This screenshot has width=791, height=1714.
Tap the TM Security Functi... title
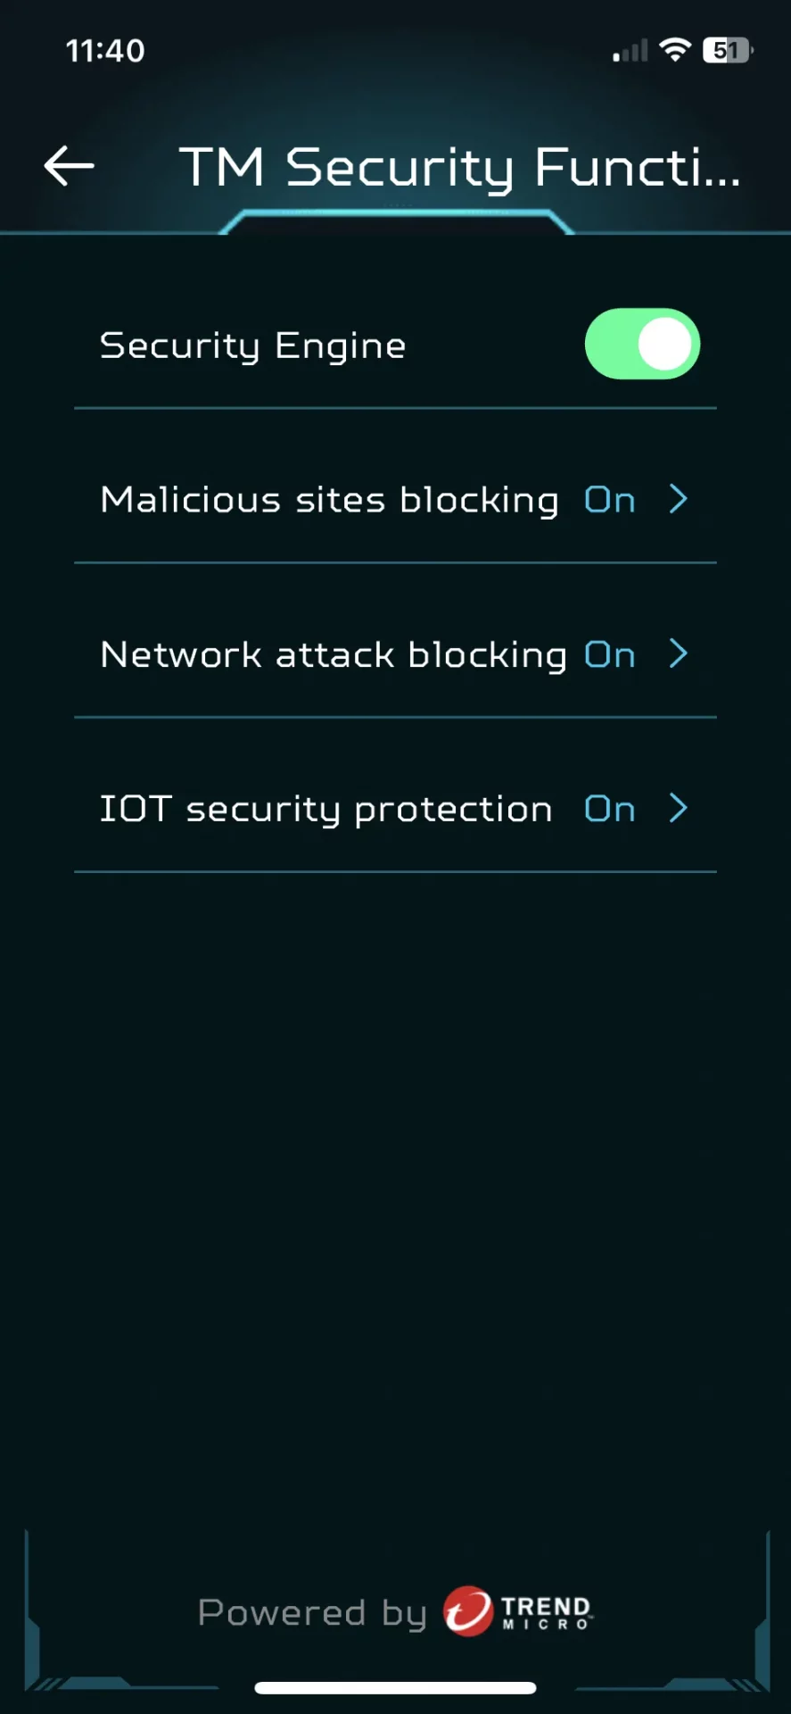459,167
